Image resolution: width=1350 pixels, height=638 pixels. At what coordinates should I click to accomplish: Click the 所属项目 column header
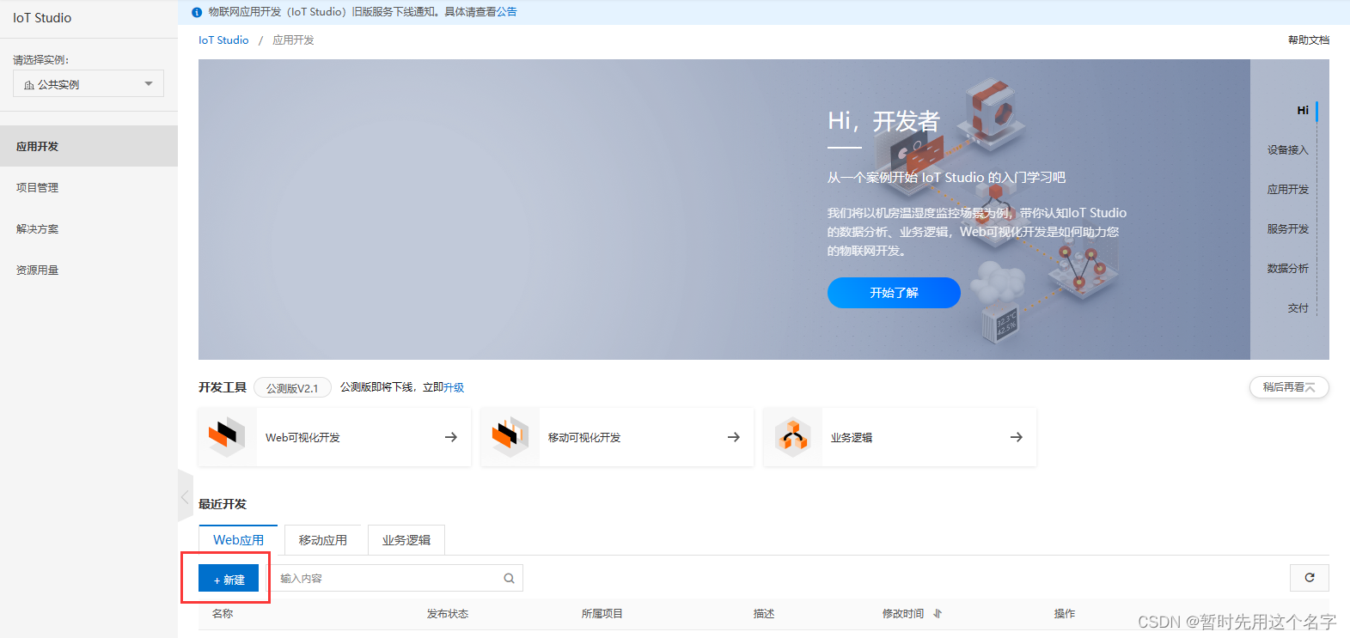602,614
